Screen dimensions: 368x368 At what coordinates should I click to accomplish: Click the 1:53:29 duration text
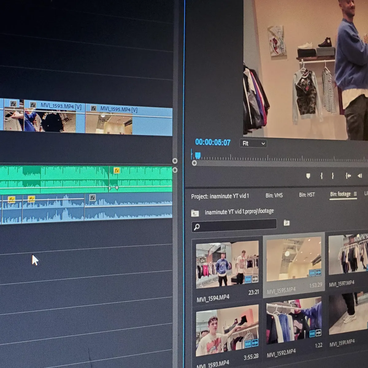pos(316,285)
